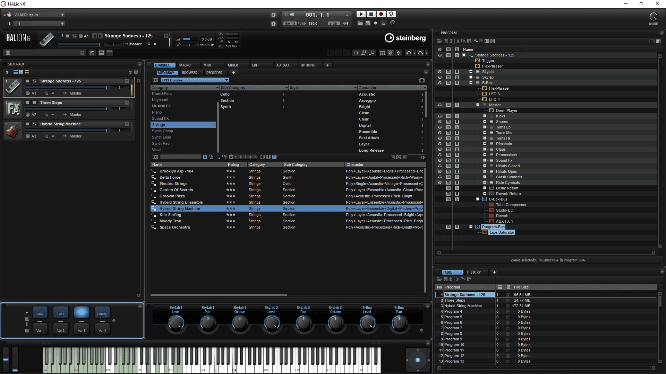Click the FX bus icon in Program toolbar
The width and height of the screenshot is (666, 374).
tap(487, 41)
